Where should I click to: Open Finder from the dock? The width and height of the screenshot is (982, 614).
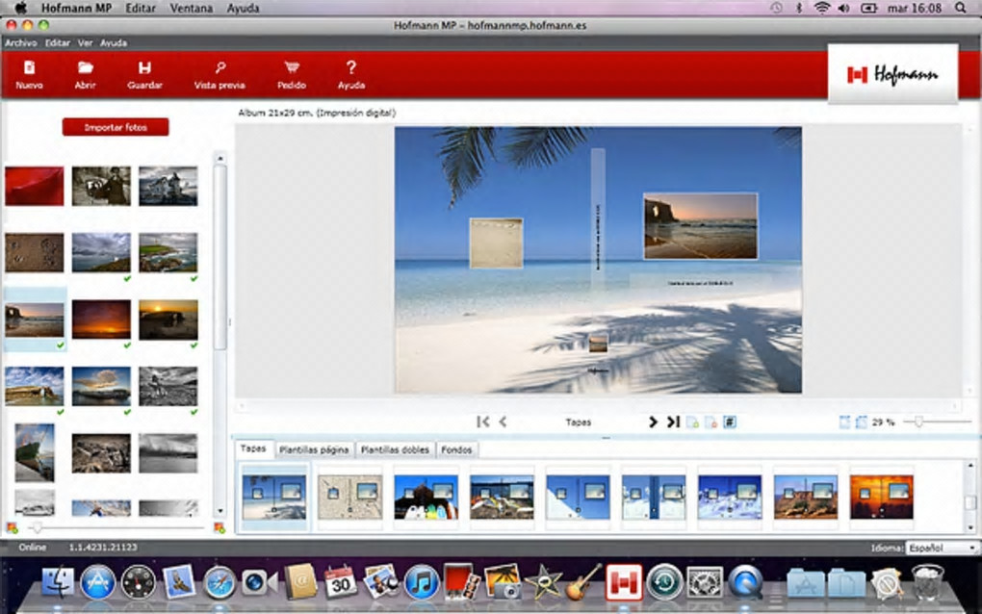(x=58, y=581)
